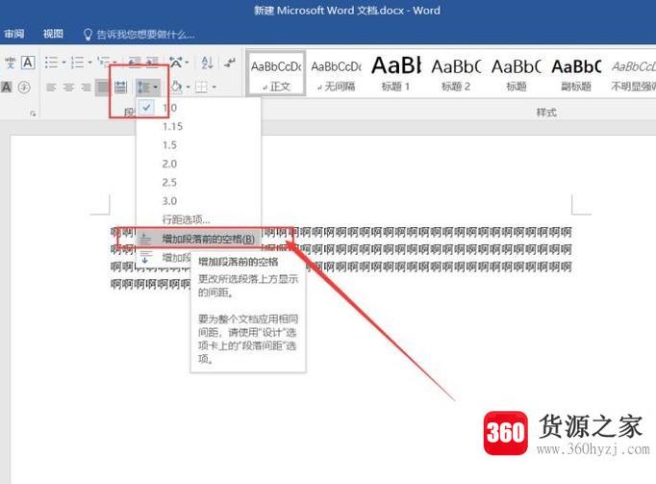Select the checked 1.0 line spacing

(x=198, y=108)
